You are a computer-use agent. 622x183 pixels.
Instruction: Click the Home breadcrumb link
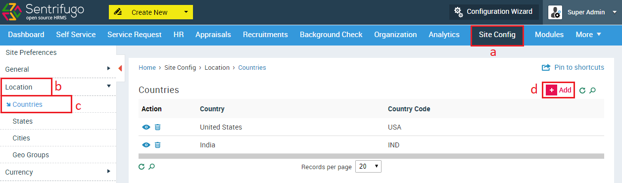point(147,67)
